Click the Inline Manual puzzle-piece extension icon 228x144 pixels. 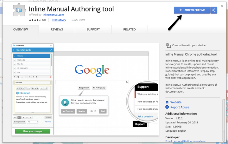click(20, 10)
